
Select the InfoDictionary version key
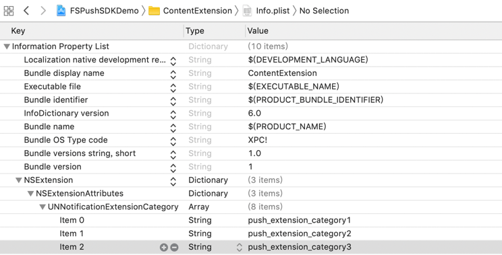tap(66, 113)
